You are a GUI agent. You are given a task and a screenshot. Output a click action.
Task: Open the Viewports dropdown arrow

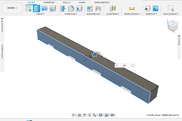[115, 115]
